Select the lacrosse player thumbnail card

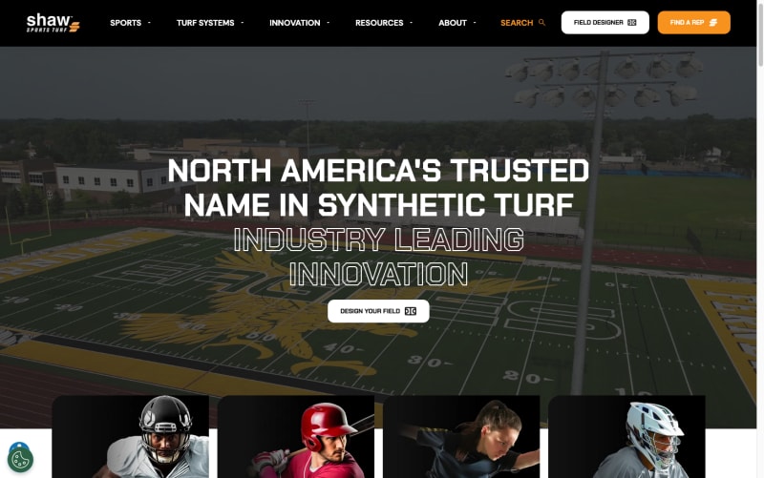626,437
